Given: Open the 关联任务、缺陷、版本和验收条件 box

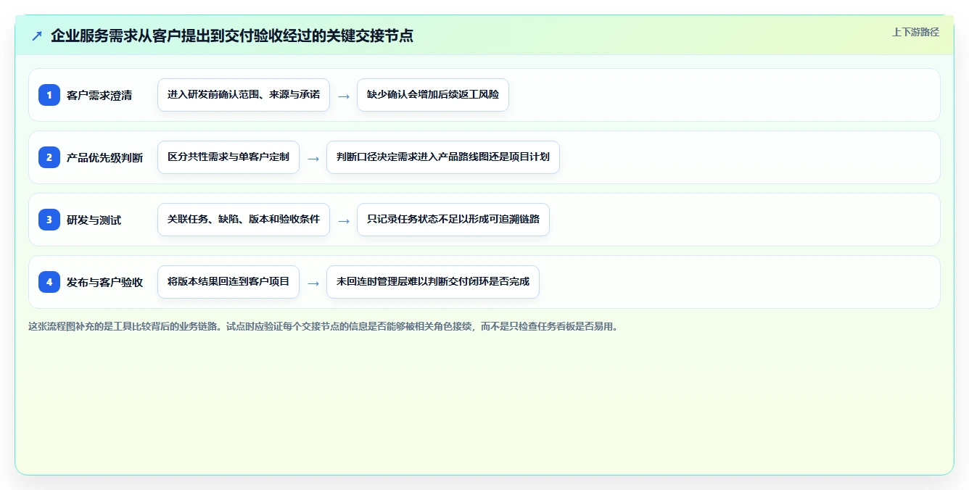Looking at the screenshot, I should [244, 220].
